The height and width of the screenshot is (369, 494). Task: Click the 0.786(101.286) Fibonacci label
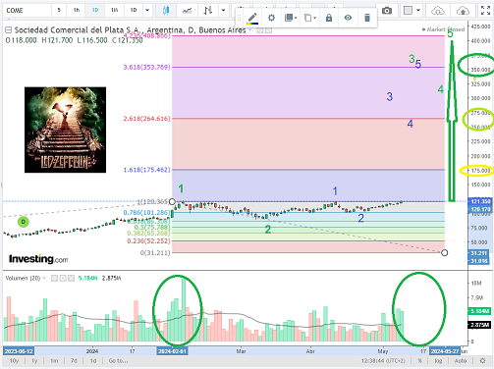pyautogui.click(x=146, y=213)
